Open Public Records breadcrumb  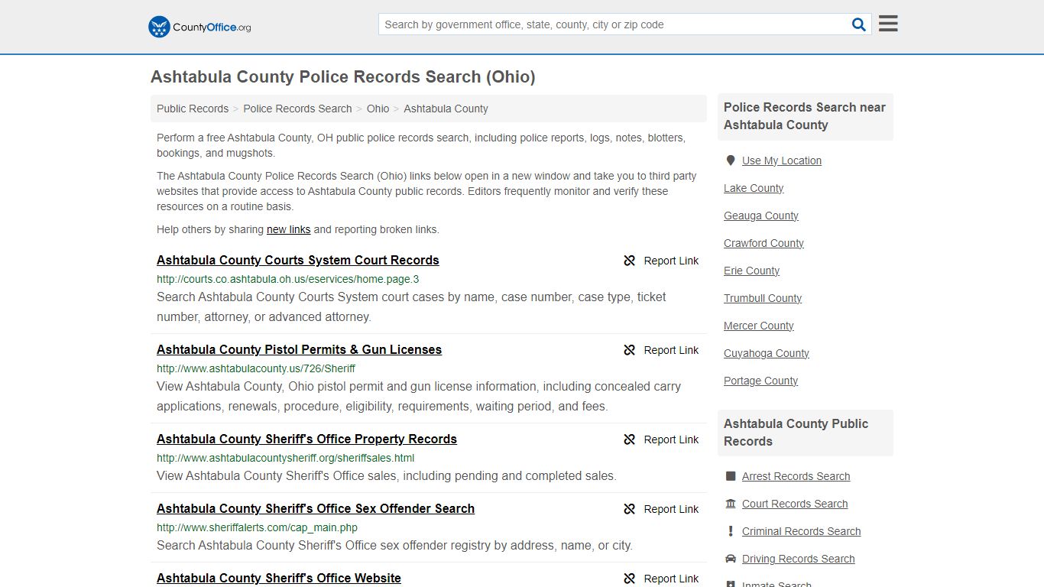193,109
